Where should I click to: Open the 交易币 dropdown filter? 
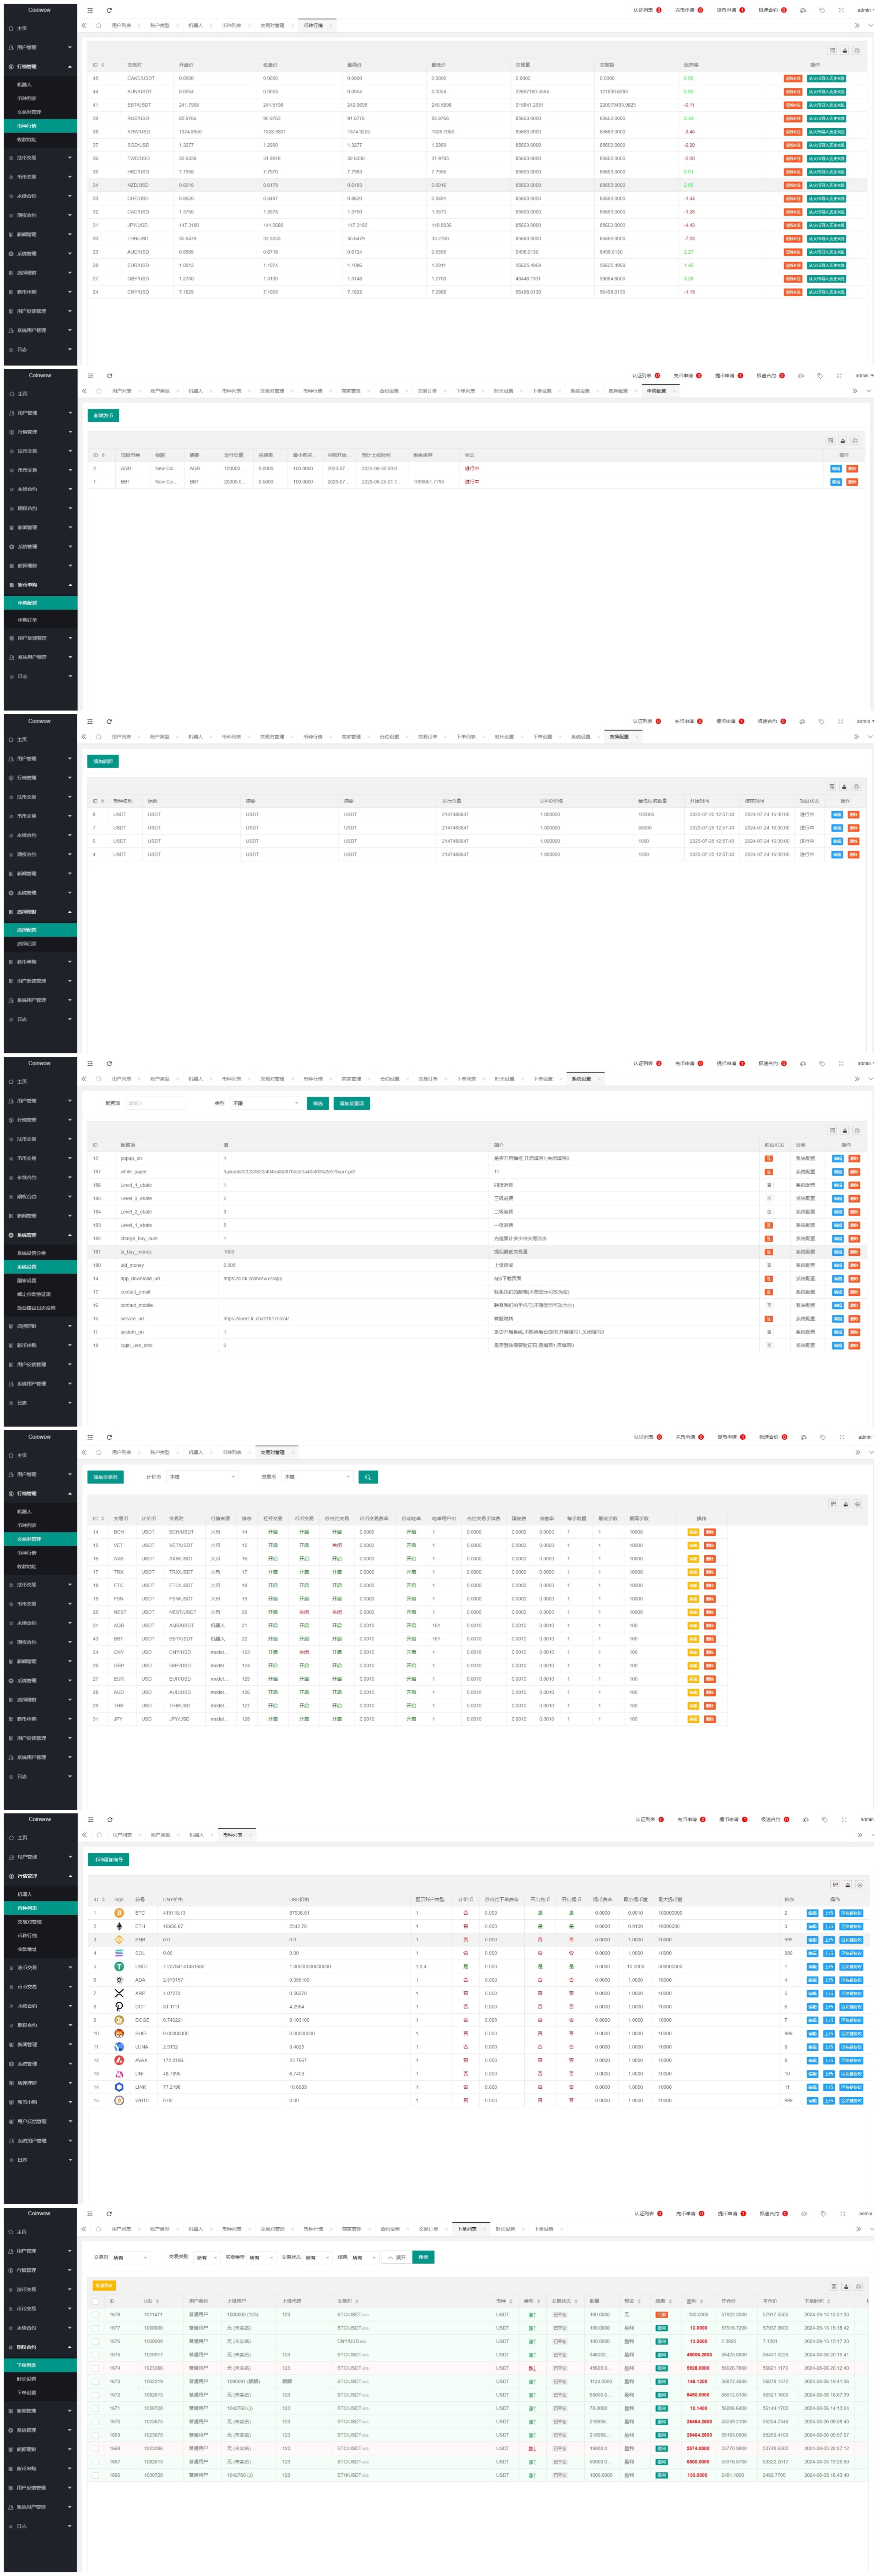pos(317,1477)
